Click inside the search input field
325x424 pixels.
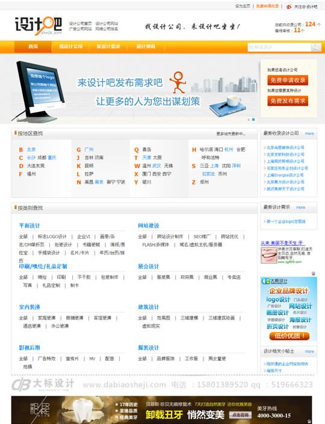coord(279,48)
